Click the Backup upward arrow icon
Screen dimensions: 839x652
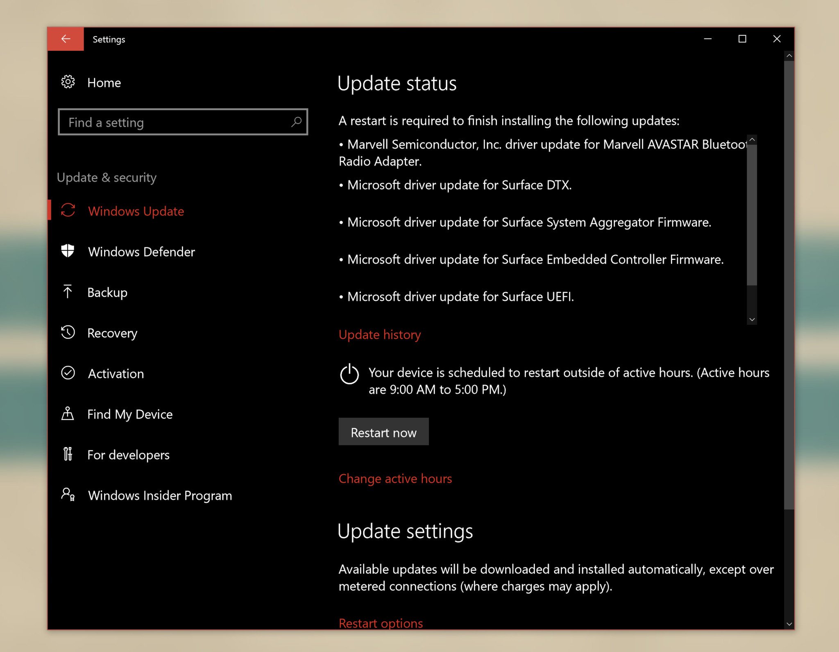coord(68,292)
